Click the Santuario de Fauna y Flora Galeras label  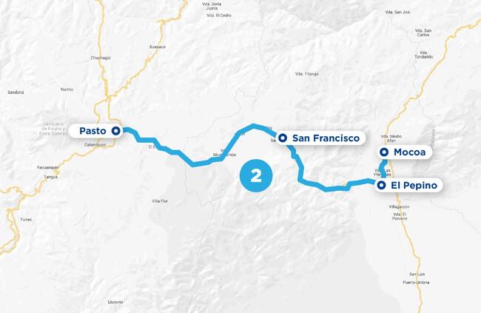[53, 129]
